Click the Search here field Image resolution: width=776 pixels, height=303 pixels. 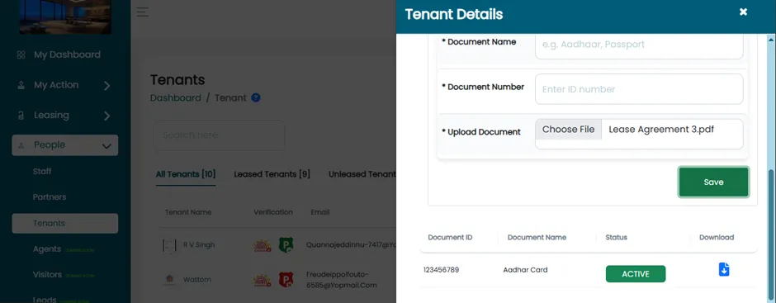tap(220, 135)
